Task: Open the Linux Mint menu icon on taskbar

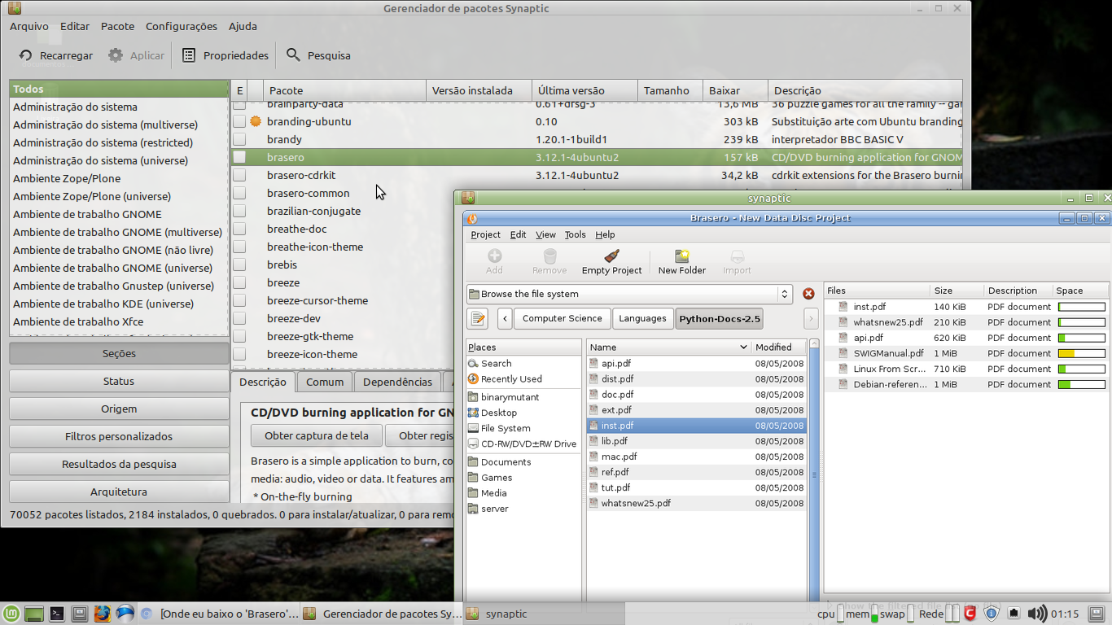Action: click(x=11, y=614)
